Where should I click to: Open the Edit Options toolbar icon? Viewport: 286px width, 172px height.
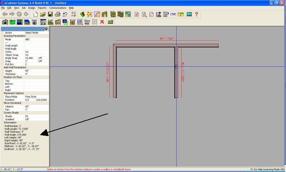tap(80, 22)
